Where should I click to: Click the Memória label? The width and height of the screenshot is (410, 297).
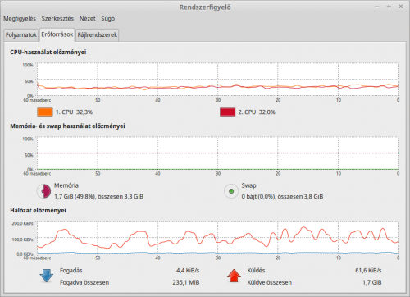click(x=66, y=185)
